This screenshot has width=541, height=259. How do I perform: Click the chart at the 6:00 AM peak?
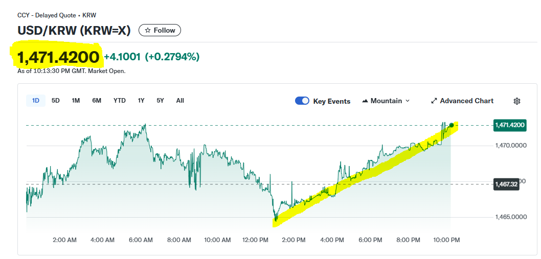click(x=145, y=125)
